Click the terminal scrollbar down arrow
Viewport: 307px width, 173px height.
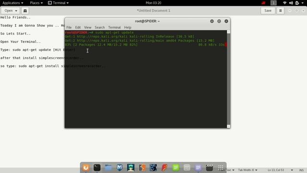(x=228, y=126)
